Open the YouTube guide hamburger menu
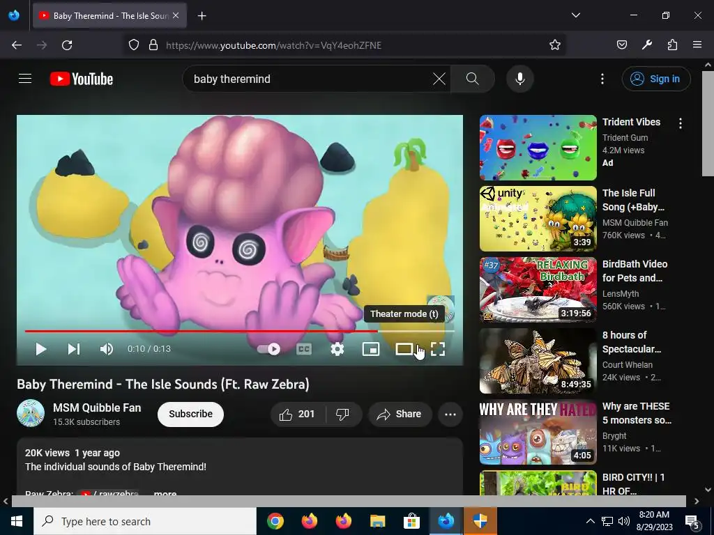The image size is (714, 535). 25,79
